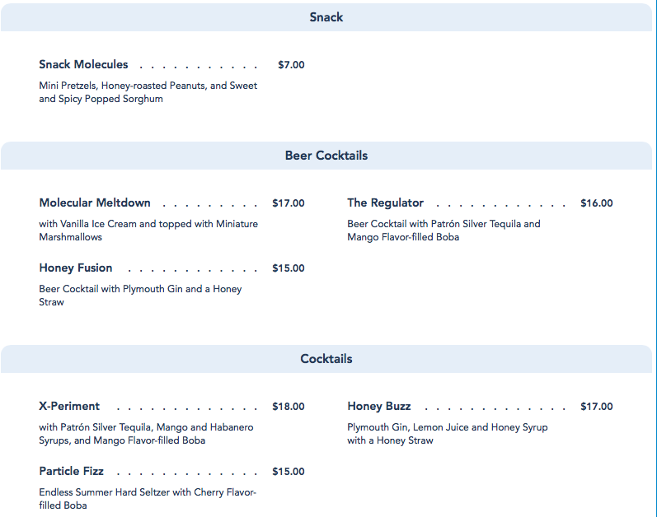Screen dimensions: 657x517
Task: Select the Honey Buzz cocktail name
Action: pyautogui.click(x=379, y=407)
